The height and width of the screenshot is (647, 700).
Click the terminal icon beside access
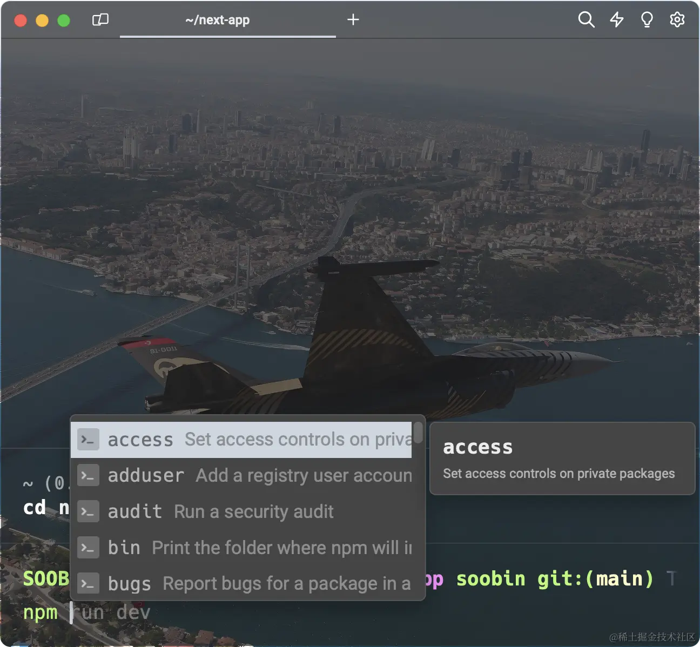click(x=88, y=440)
